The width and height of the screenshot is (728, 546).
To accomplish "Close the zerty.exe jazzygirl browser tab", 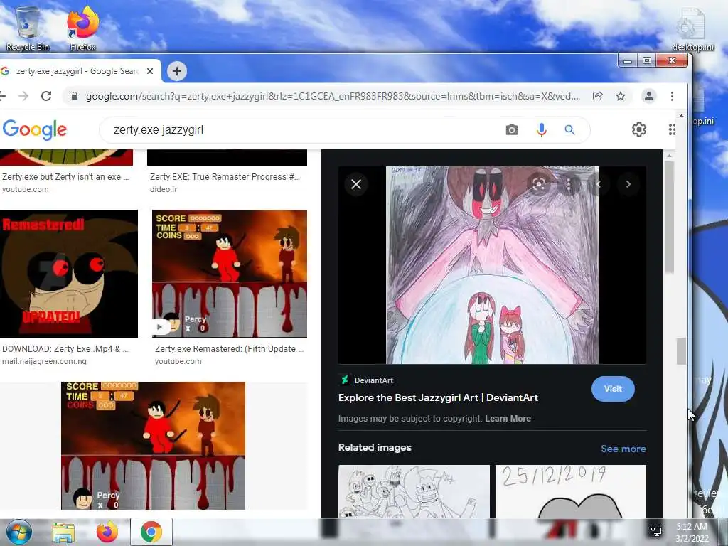I will click(150, 71).
